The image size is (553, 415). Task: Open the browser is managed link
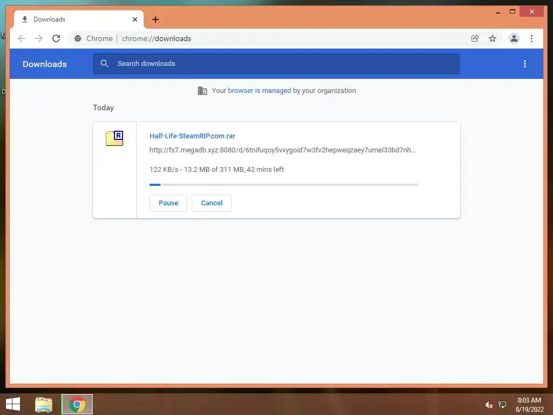coord(259,91)
